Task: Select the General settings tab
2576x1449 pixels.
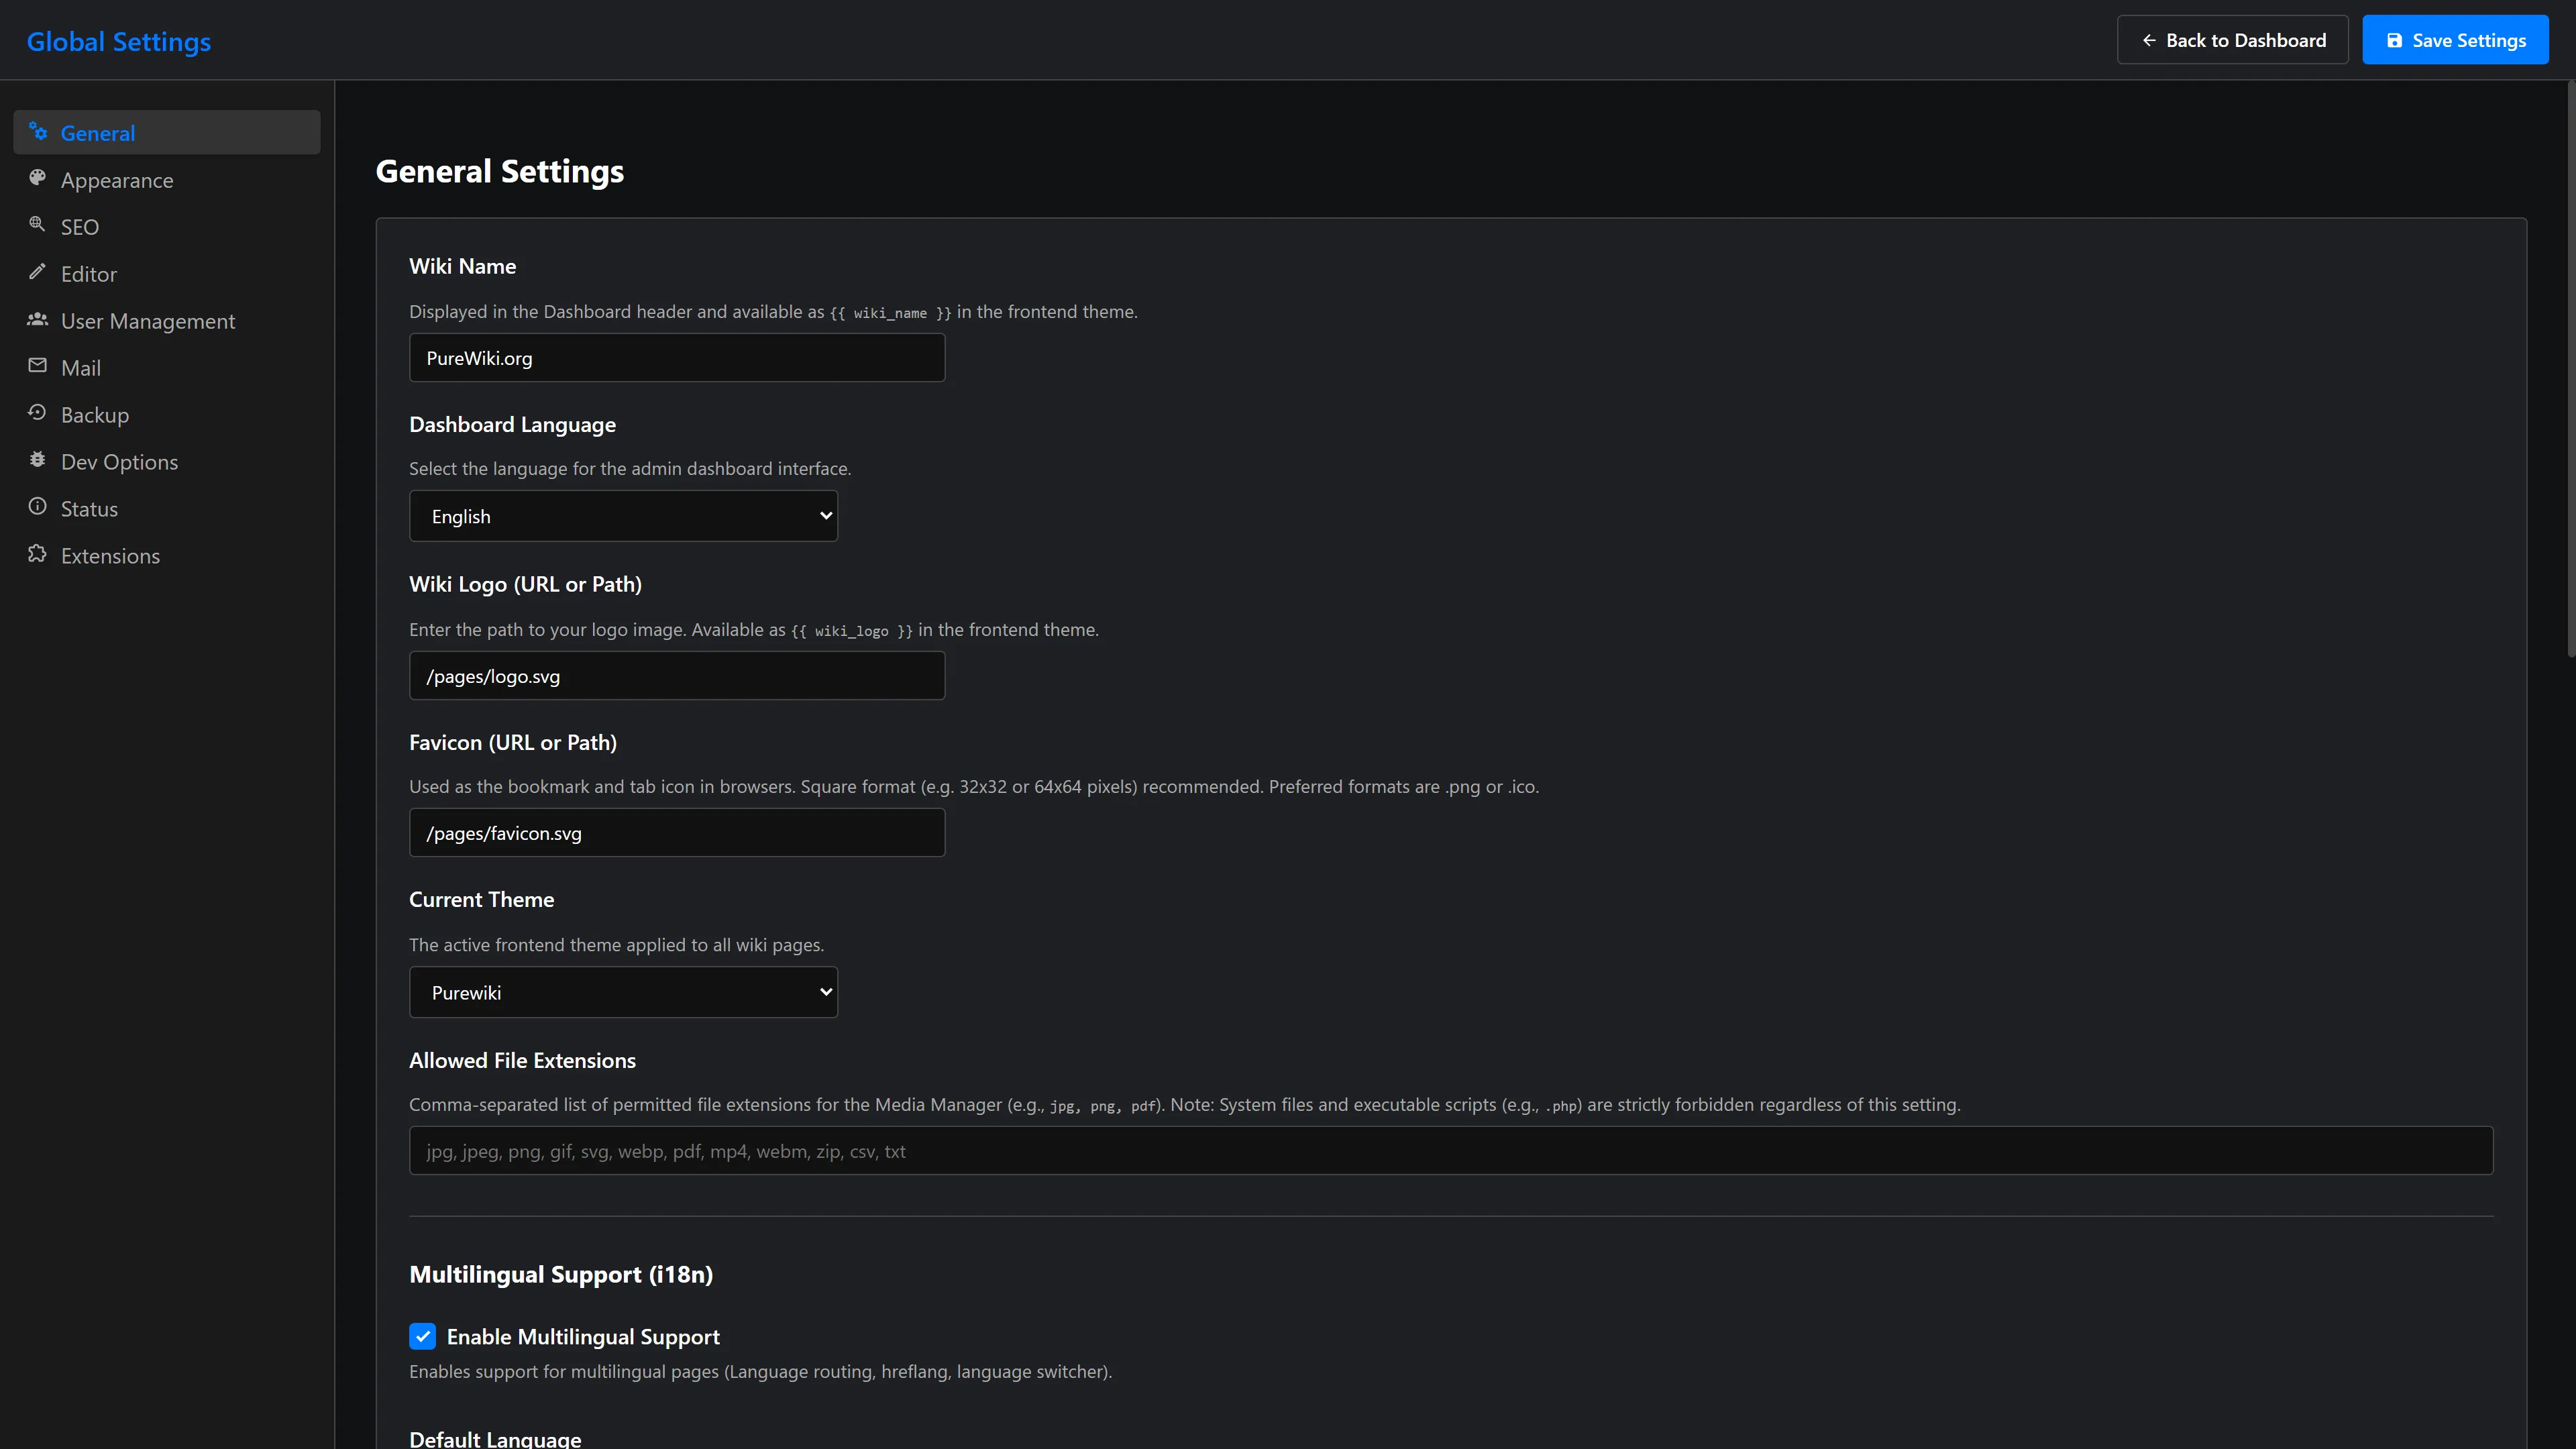Action: click(x=167, y=132)
